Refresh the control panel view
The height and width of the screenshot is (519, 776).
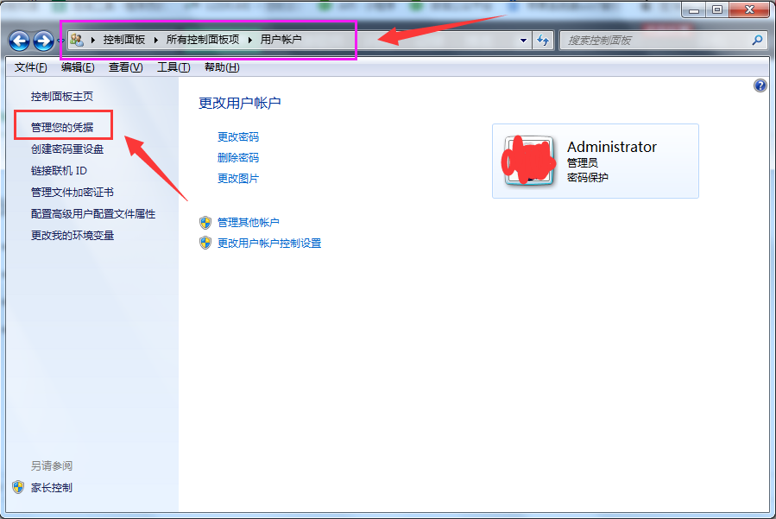[543, 40]
